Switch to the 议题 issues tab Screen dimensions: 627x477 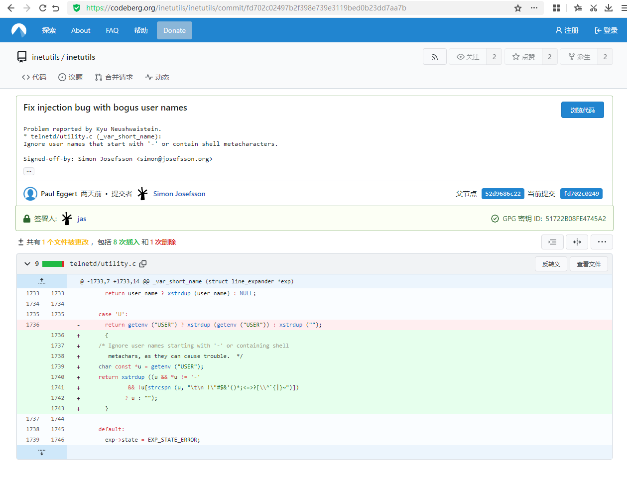70,77
